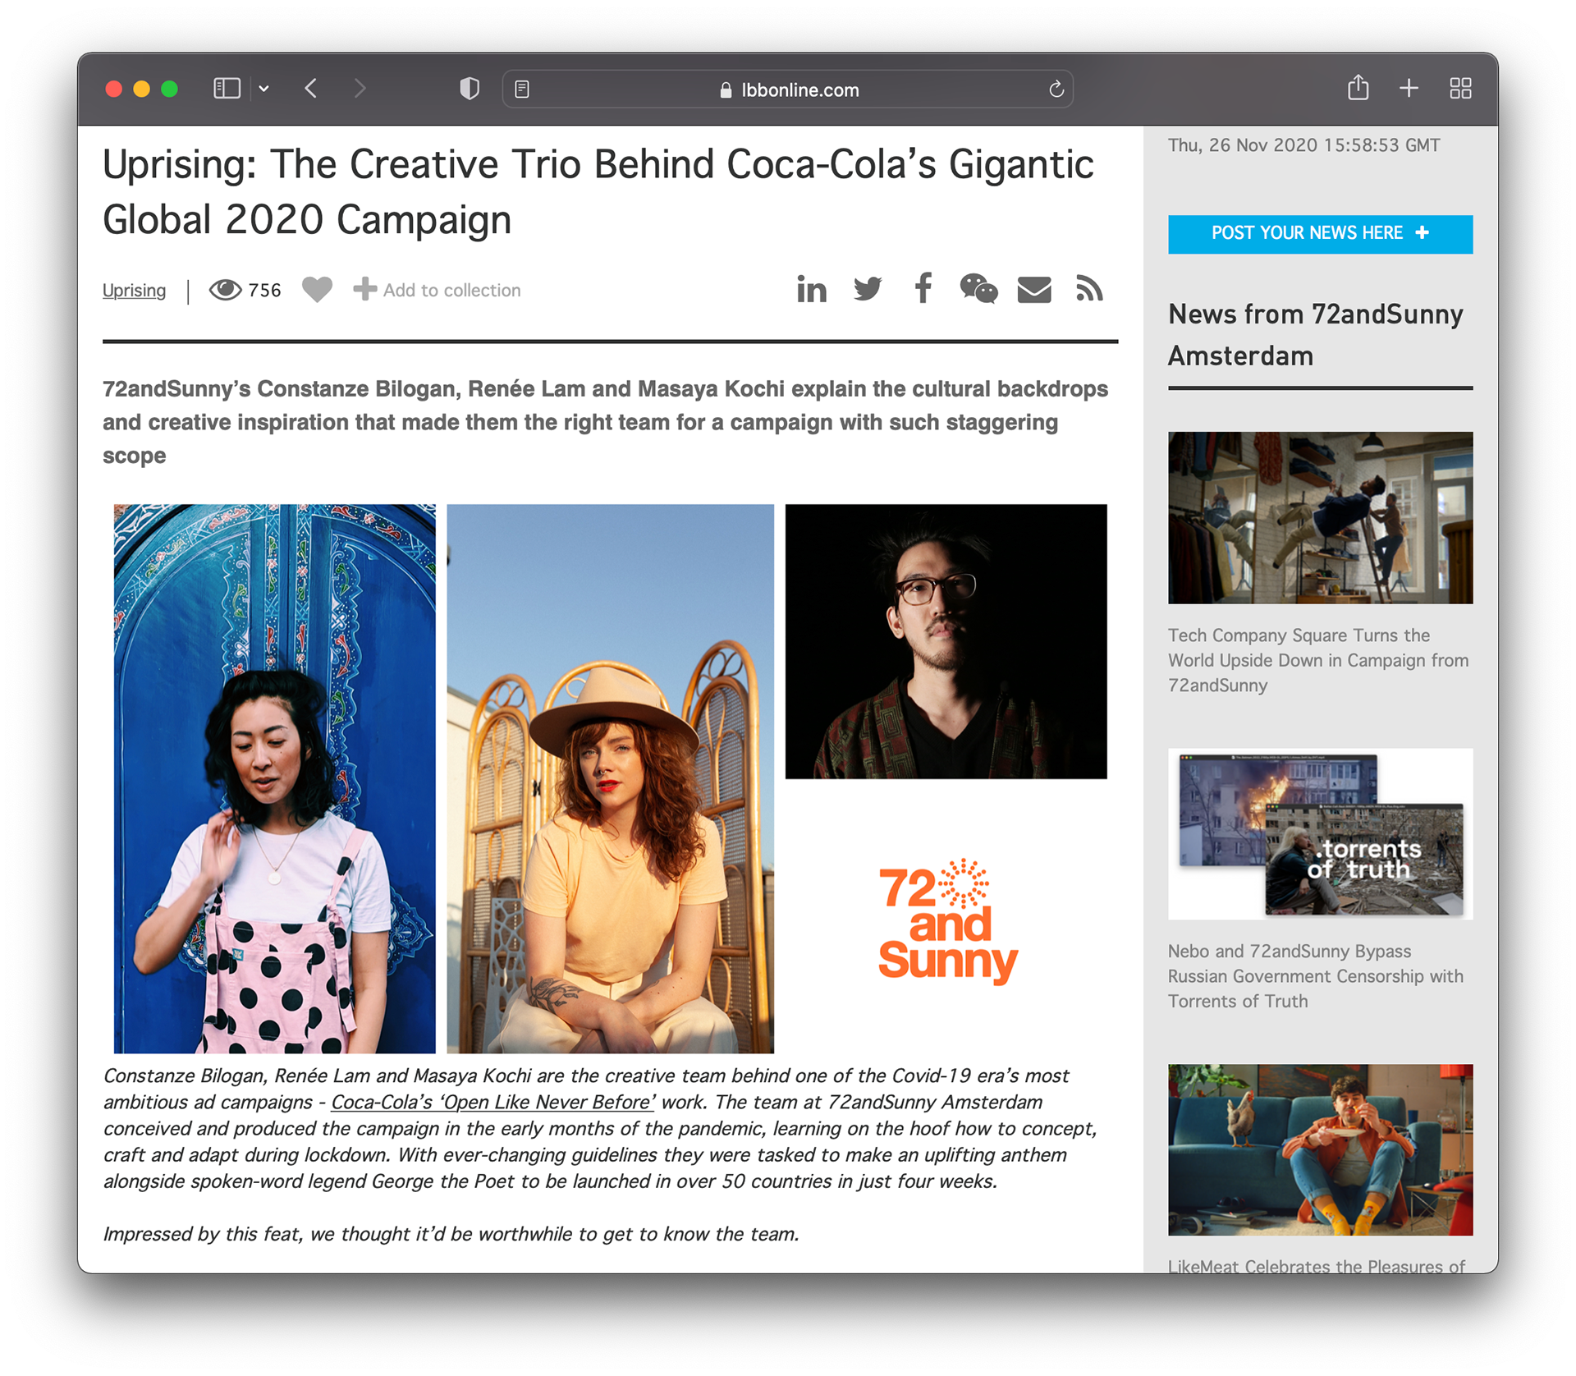Click the man with glasses portrait photo
The width and height of the screenshot is (1576, 1376).
(946, 641)
